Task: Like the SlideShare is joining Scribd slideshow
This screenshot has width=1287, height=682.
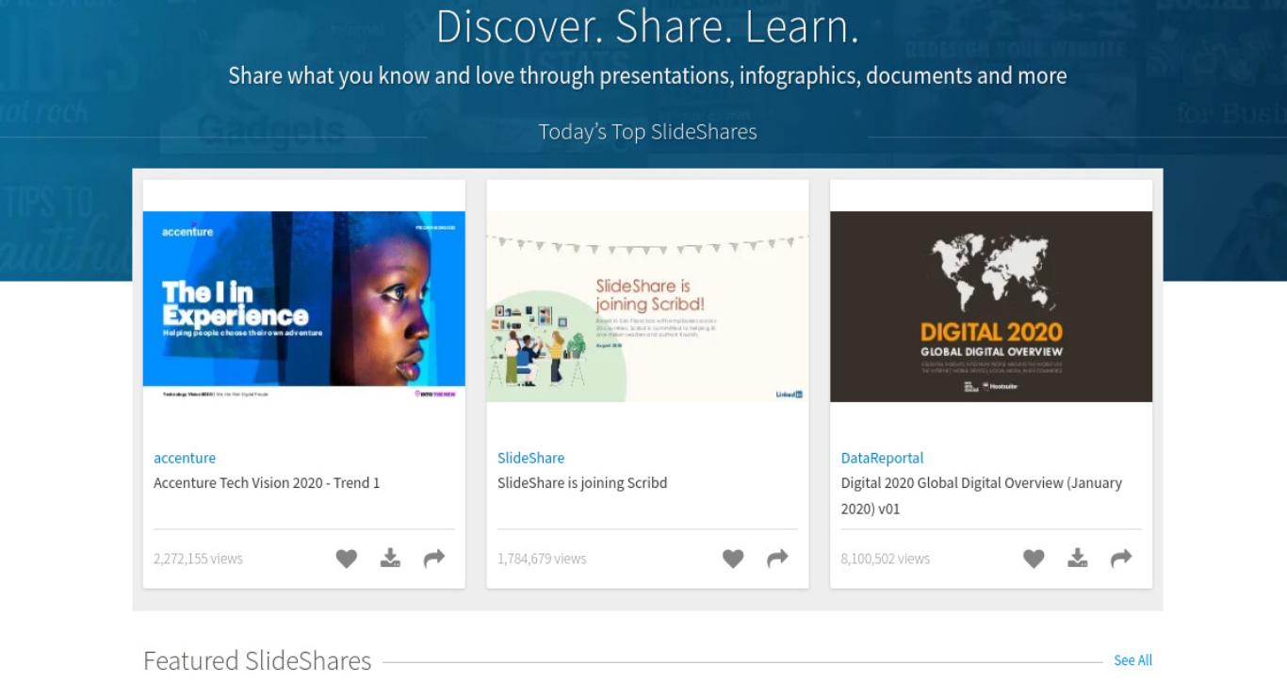Action: click(733, 559)
